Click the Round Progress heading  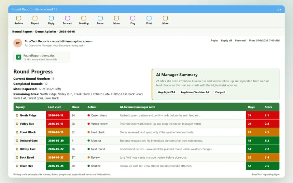click(x=33, y=72)
